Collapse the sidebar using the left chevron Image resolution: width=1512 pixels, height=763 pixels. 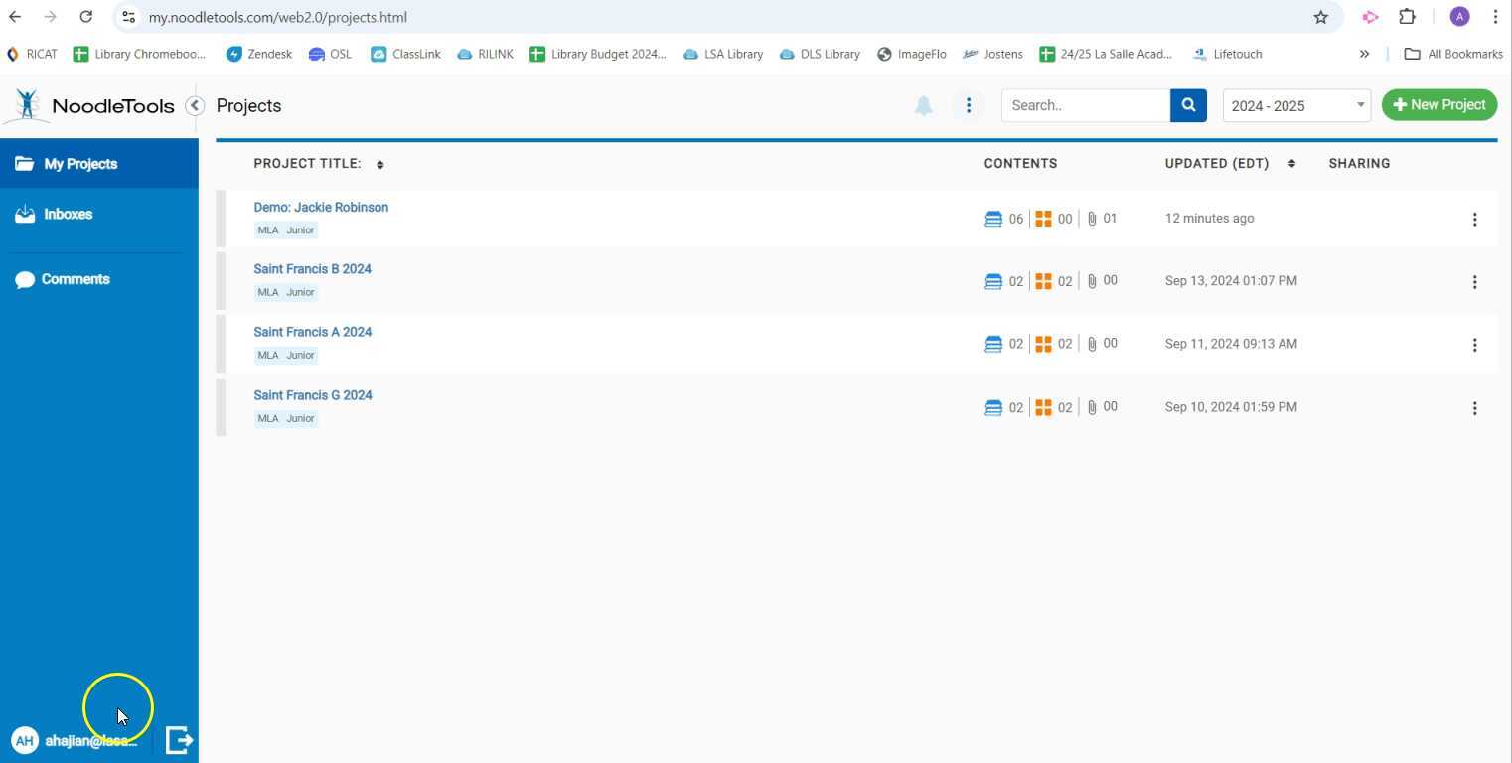195,105
